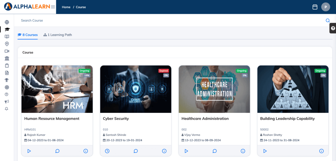Screen dimensions: 336x161
Task: Click the AlphaLearn logo
Action: (27, 6)
